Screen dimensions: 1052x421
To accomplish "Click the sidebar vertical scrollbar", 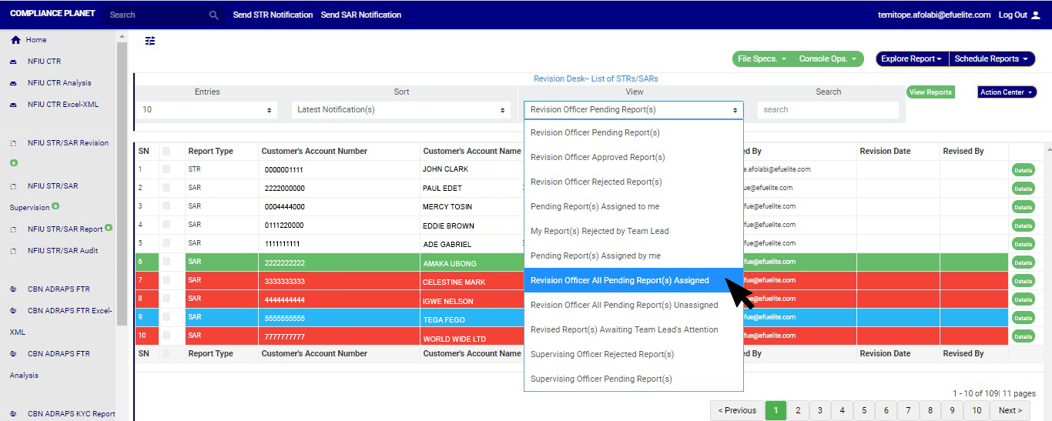I will (x=121, y=185).
